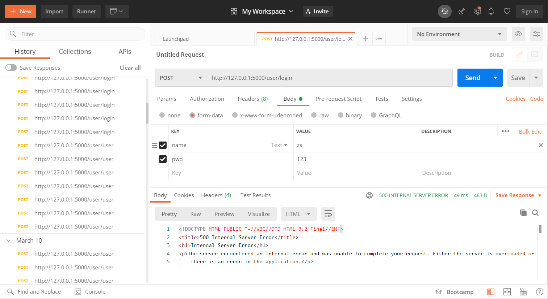Open the notifications bell
The image size is (548, 299).
tap(491, 11)
